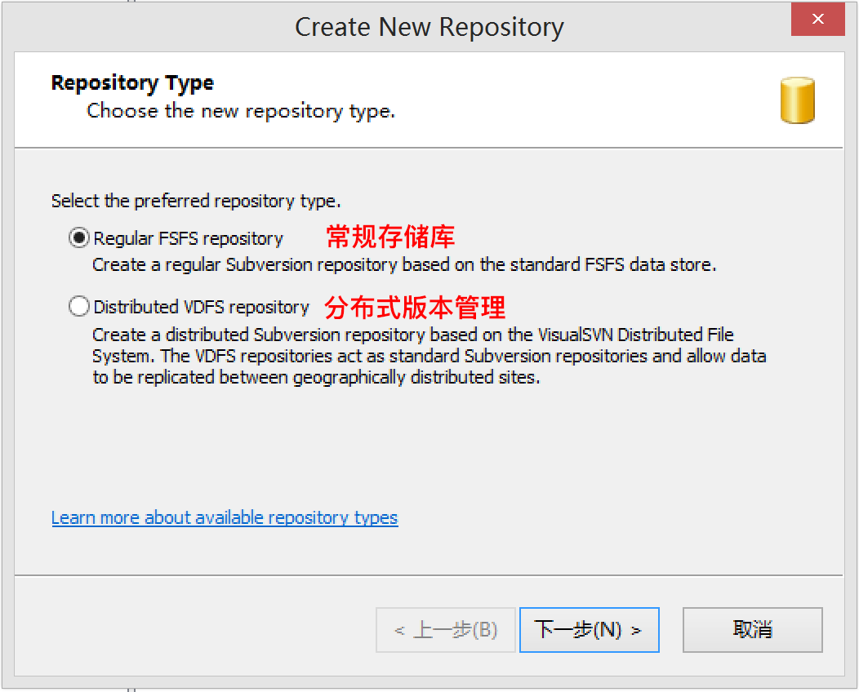The width and height of the screenshot is (859, 692).
Task: Click the FSFS data store description text
Action: pos(404,265)
